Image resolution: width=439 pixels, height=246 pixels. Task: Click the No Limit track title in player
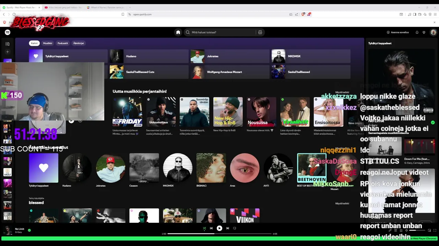[x=20, y=229]
